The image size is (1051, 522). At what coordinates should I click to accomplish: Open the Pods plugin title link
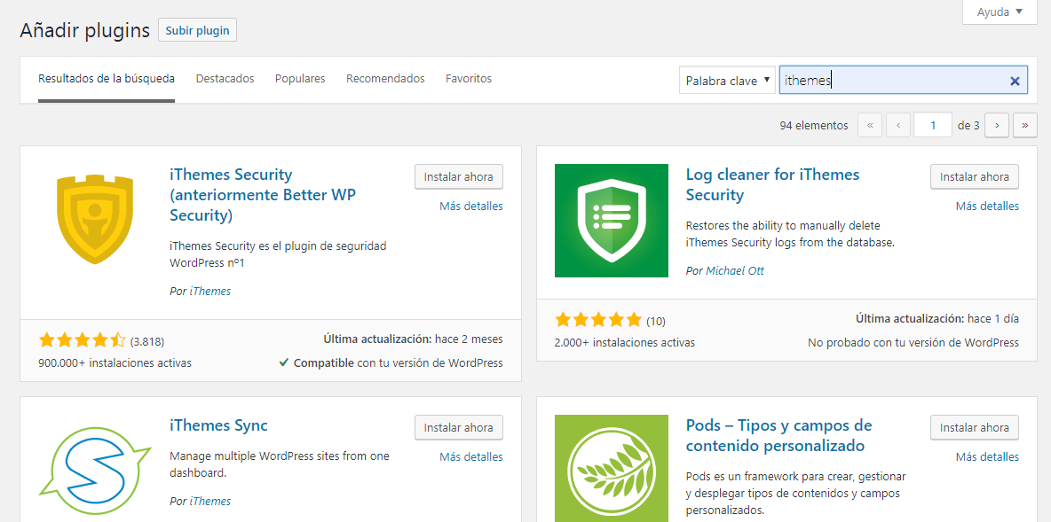pos(778,435)
